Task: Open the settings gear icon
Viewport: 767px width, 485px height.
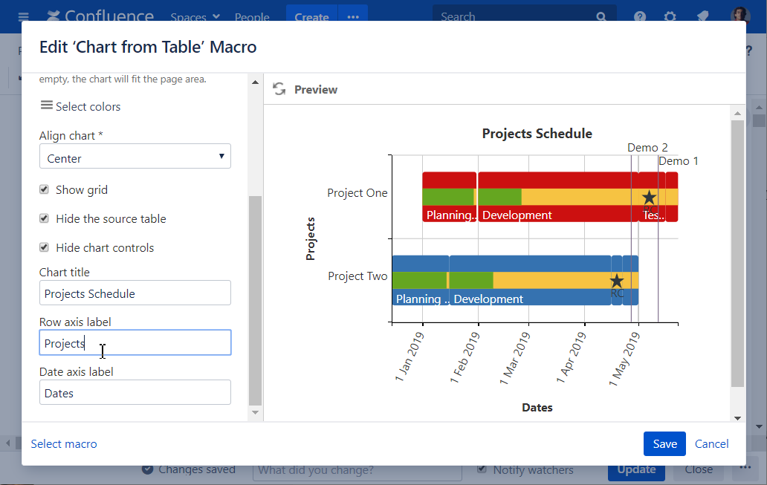Action: coord(670,16)
